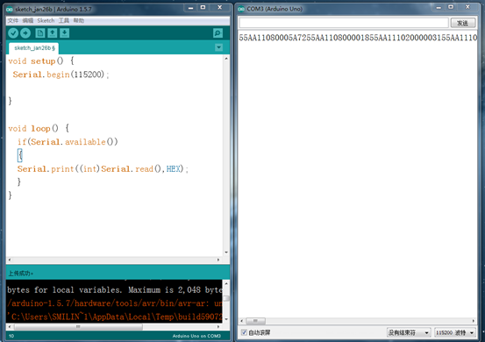The width and height of the screenshot is (485, 342).
Task: Select the sketch_jan26b tab
Action: 34,48
